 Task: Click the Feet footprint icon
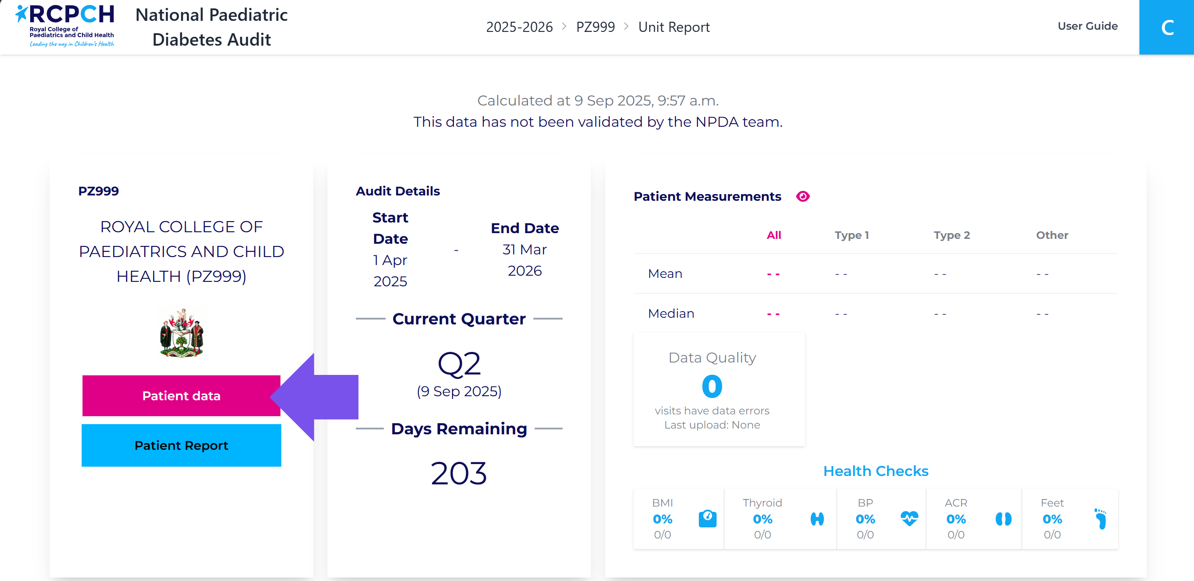(1100, 519)
